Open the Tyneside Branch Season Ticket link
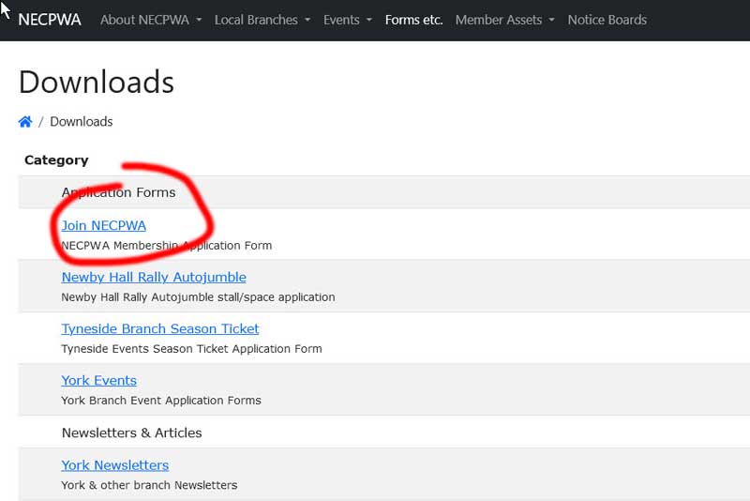Screen dimensions: 750x501 pyautogui.click(x=160, y=328)
